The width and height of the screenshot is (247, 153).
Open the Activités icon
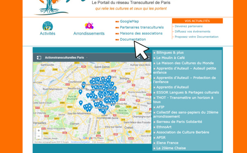click(48, 26)
